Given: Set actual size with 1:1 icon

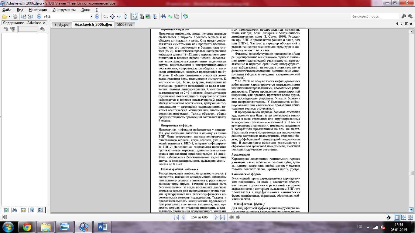Looking at the screenshot, I should point(106,16).
